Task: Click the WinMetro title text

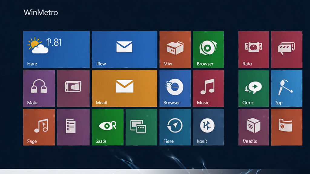Action: [41, 13]
